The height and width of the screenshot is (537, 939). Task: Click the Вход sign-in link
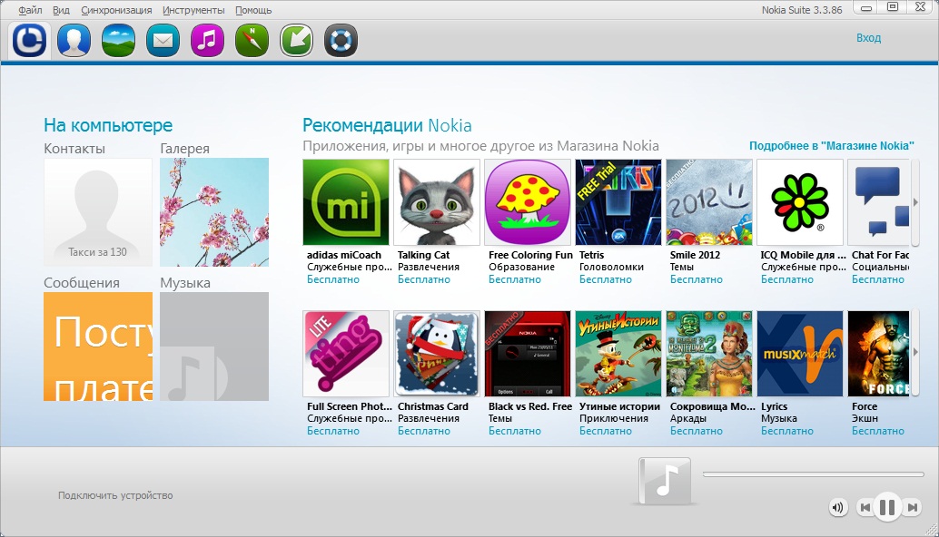pos(868,38)
